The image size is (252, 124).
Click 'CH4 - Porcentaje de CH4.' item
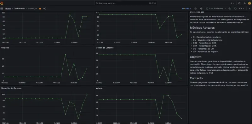point(205,46)
